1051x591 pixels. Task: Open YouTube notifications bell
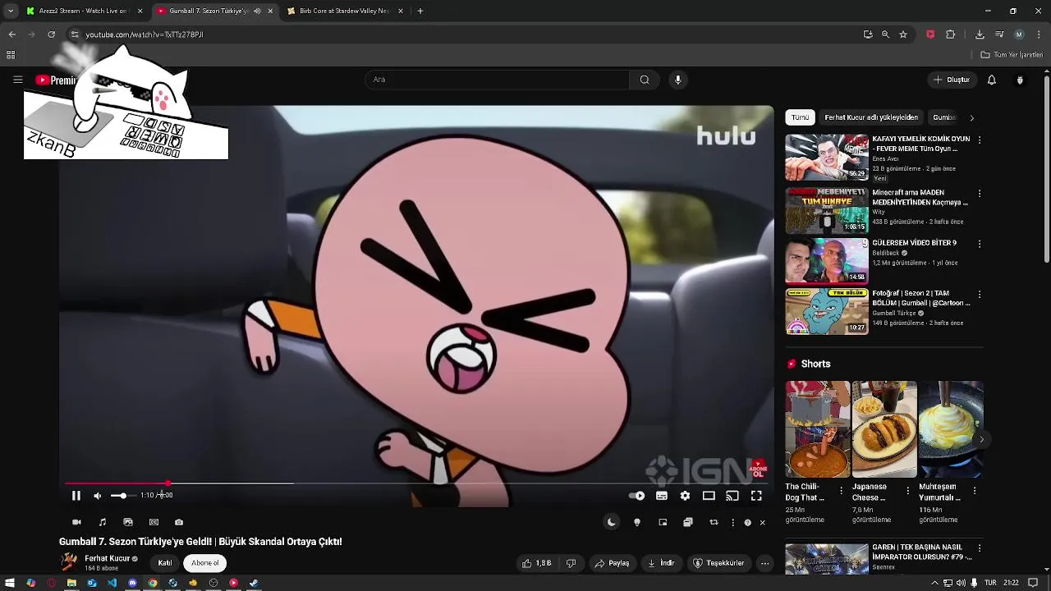(992, 80)
